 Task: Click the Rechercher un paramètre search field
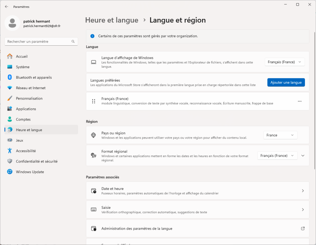coord(38,42)
